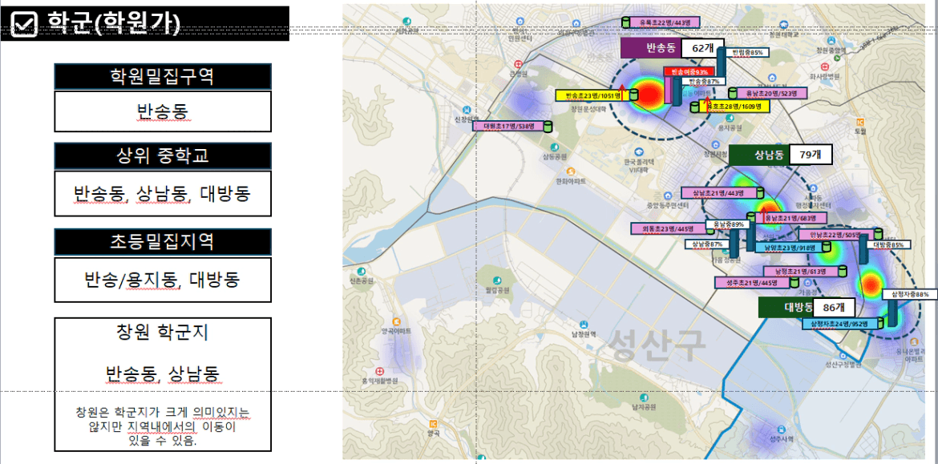
Task: Click the green cylinder icon beside 대원초17명/538명
Action: [x=548, y=126]
